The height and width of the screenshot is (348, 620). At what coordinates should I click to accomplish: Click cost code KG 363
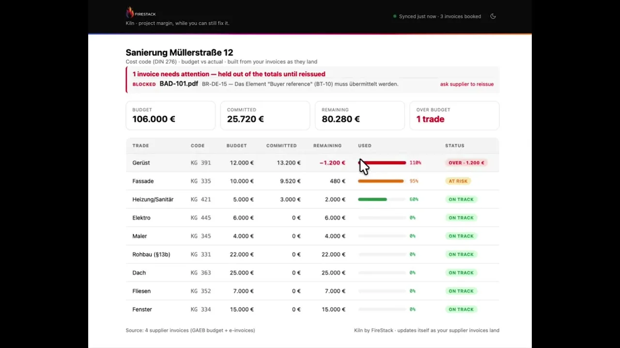point(201,273)
